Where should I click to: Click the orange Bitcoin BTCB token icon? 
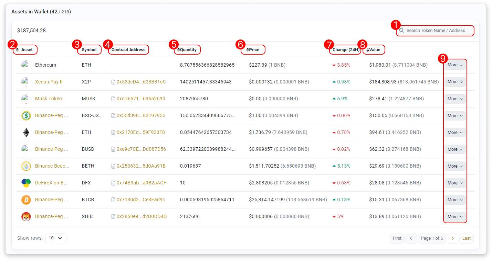pyautogui.click(x=26, y=200)
